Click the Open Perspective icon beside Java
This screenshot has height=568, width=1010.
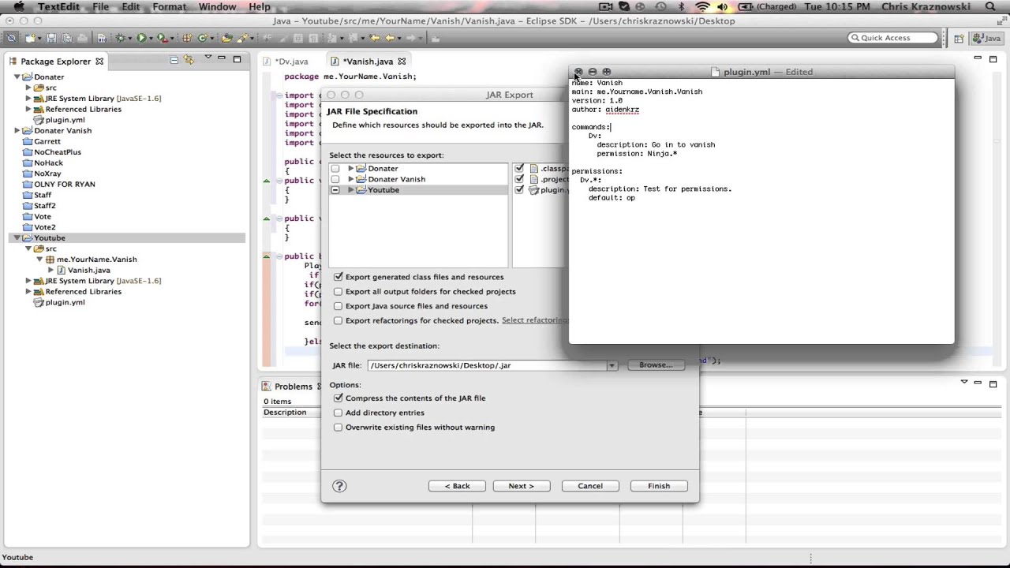pos(959,38)
